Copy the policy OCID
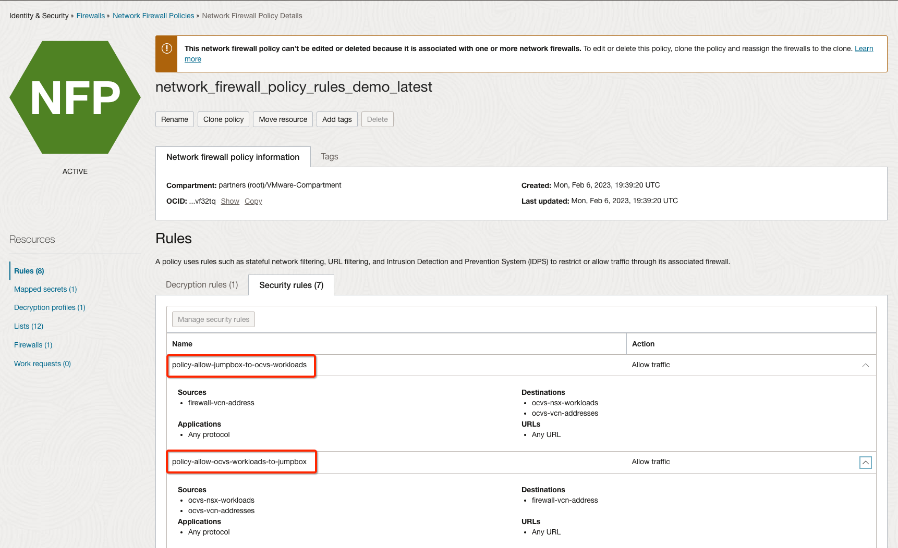The width and height of the screenshot is (898, 548). 253,201
